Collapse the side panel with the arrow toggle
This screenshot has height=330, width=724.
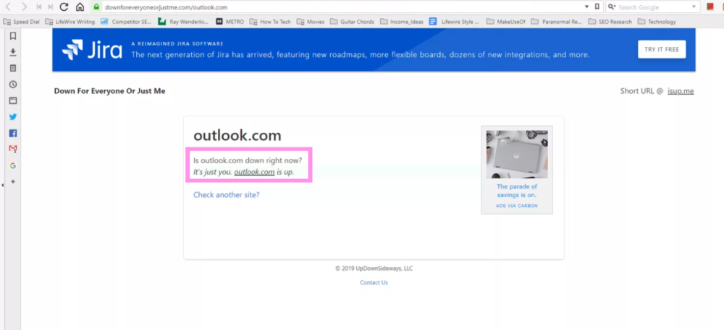pyautogui.click(x=3, y=186)
